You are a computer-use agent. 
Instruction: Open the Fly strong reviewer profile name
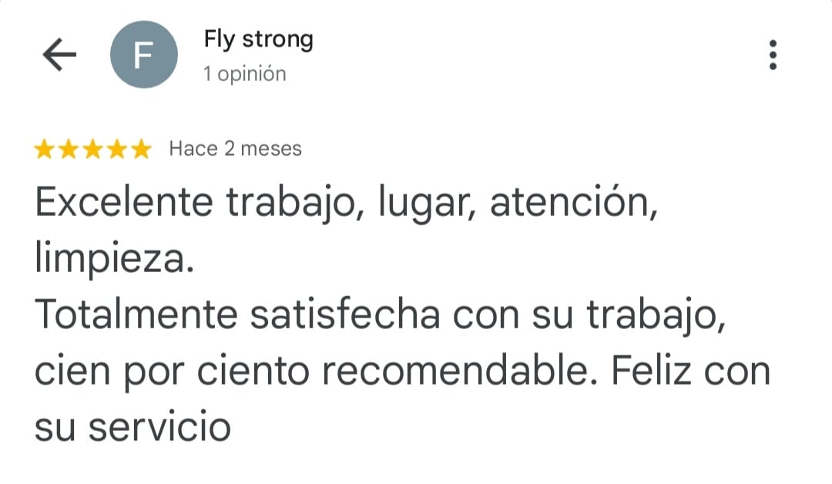click(258, 40)
